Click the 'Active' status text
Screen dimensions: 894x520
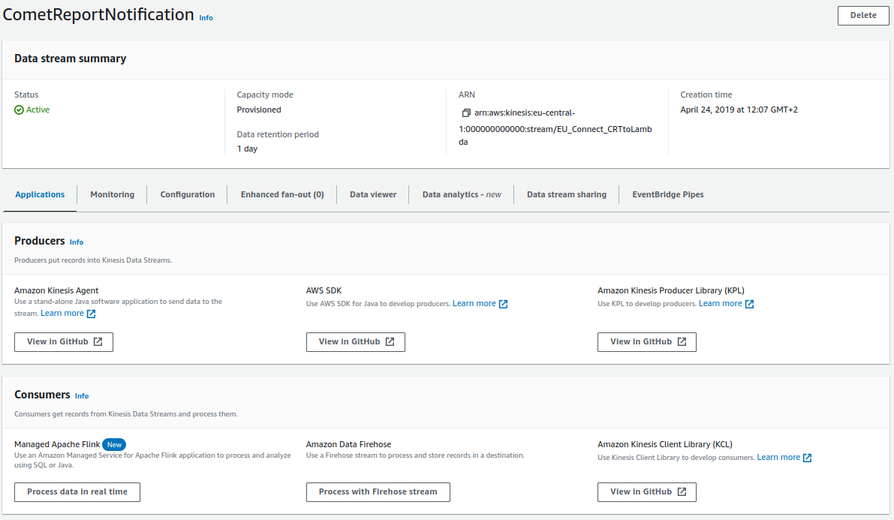pyautogui.click(x=38, y=110)
